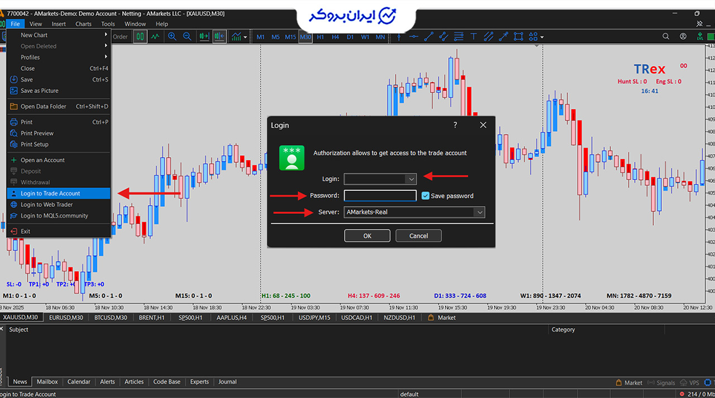Select the candlestick chart type icon
This screenshot has height=398, width=715.
coord(140,37)
